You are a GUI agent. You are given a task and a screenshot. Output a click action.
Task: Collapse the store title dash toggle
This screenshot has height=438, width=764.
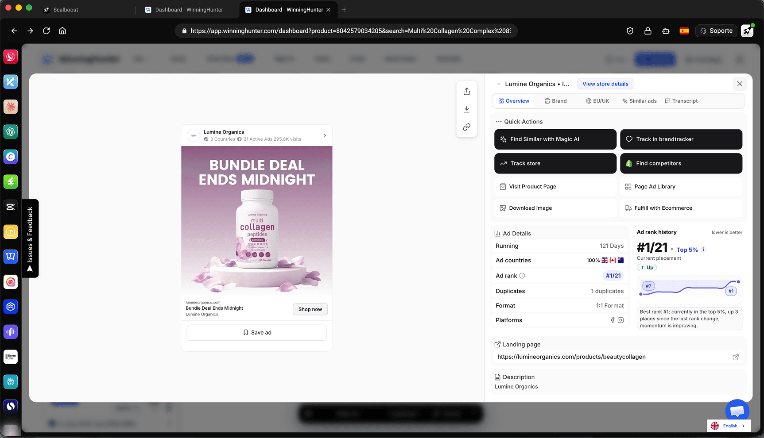click(499, 84)
